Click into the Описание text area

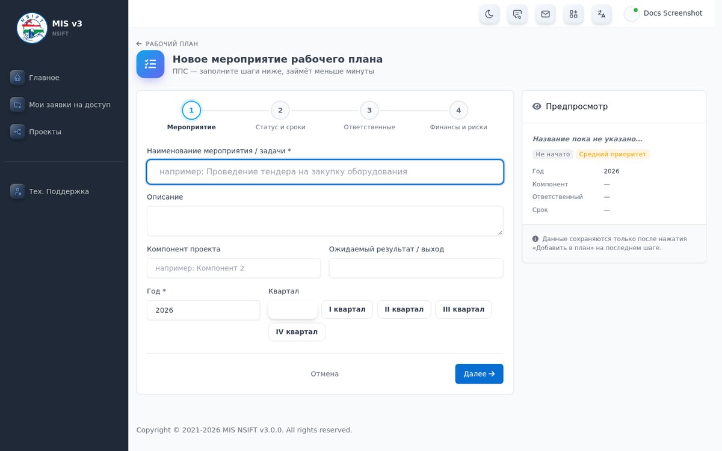(325, 221)
